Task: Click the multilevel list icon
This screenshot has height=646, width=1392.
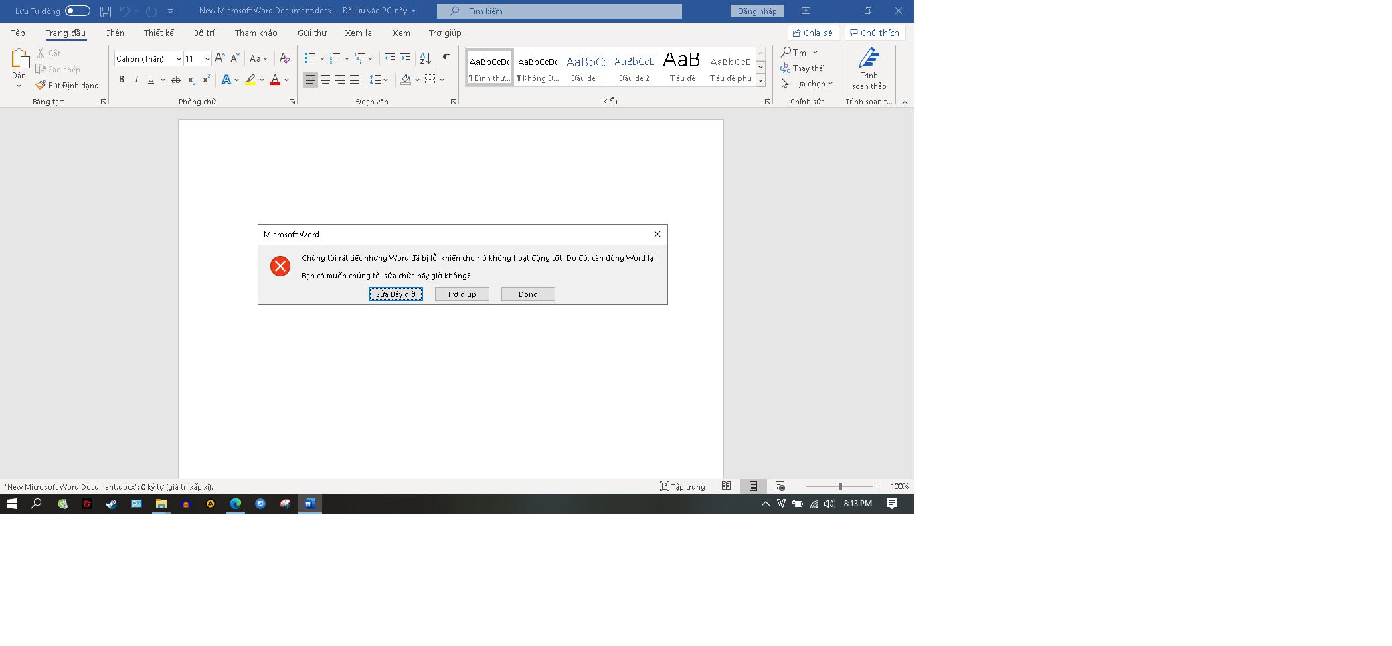Action: [x=360, y=58]
